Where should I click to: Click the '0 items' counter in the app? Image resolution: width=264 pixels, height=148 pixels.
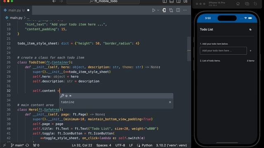(x=250, y=61)
